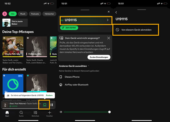Click Ändern in the device tooltip
Viewport: 170px width, 122px height.
click(x=49, y=95)
